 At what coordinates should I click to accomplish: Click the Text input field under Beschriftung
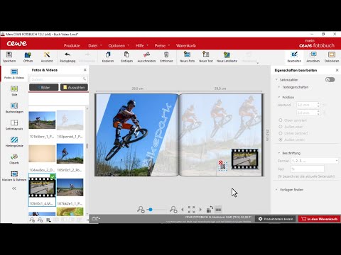pos(308,169)
